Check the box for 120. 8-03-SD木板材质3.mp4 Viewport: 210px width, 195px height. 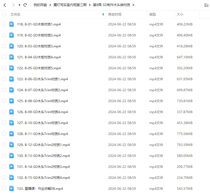(4, 46)
